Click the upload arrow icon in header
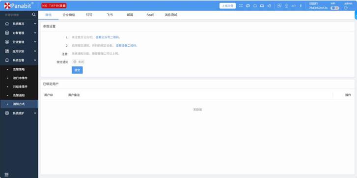The image size is (357, 178). (286, 6)
